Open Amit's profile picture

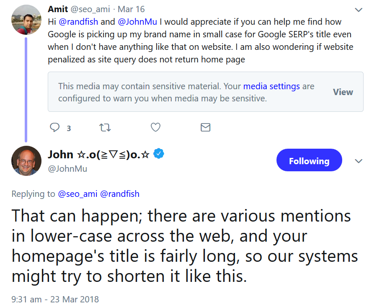click(x=26, y=20)
